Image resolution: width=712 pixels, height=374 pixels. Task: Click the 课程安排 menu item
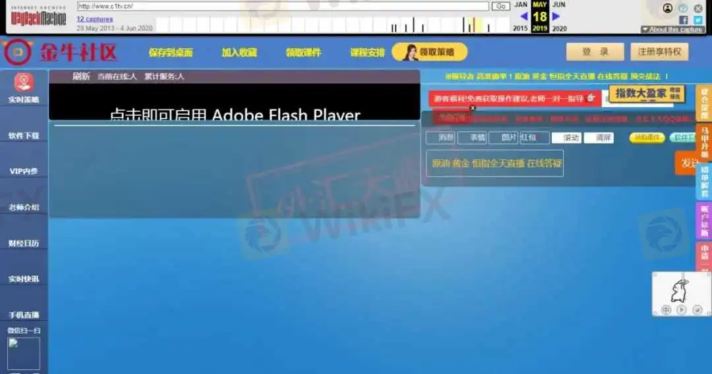click(x=367, y=53)
